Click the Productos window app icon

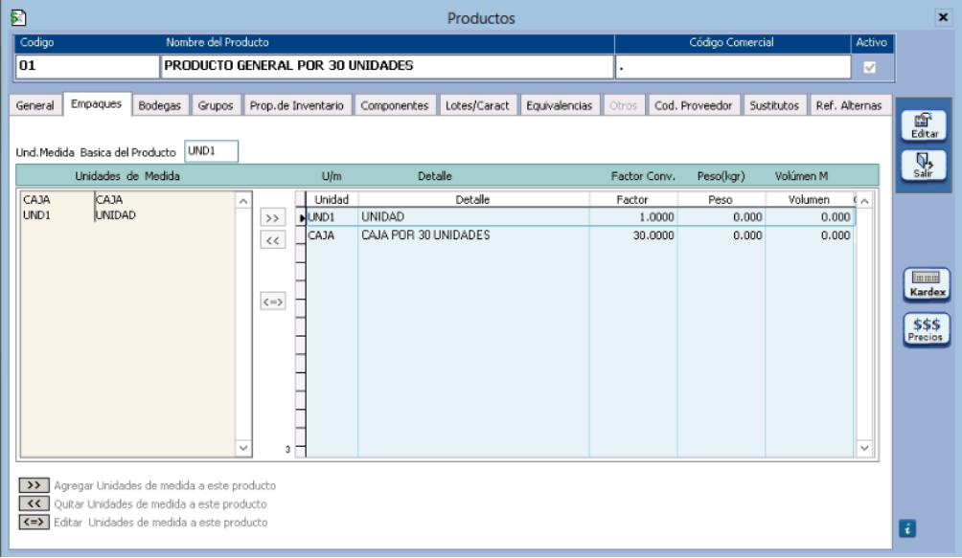(18, 18)
